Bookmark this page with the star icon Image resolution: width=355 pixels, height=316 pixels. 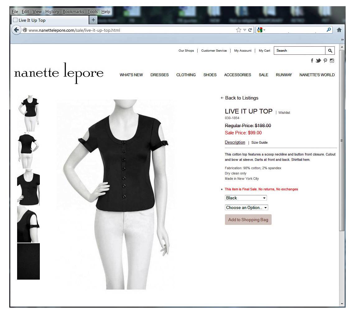coord(239,30)
